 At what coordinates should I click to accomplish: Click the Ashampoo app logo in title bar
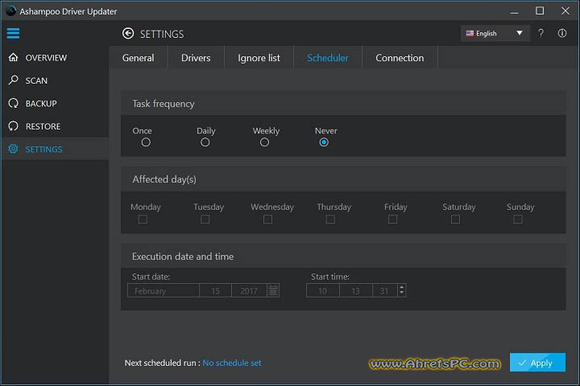tap(10, 10)
